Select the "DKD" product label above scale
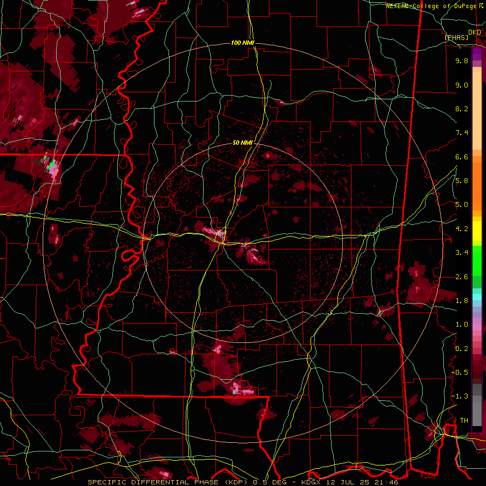This screenshot has width=486, height=486. (475, 32)
